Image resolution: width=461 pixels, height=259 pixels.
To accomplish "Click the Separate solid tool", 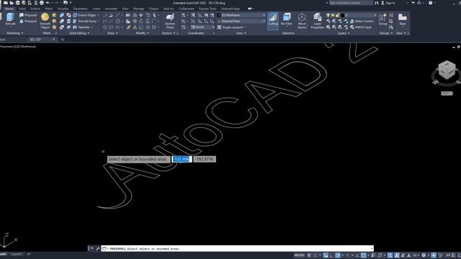I will pyautogui.click(x=83, y=27).
